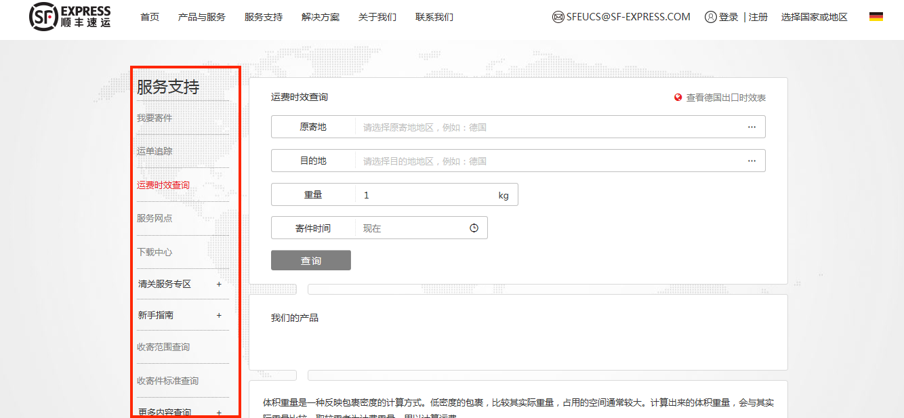This screenshot has width=904, height=418.
Task: Open 运单追踪 in sidebar
Action: click(155, 151)
